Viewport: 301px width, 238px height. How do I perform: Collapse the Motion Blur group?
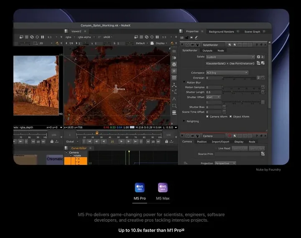(184, 82)
